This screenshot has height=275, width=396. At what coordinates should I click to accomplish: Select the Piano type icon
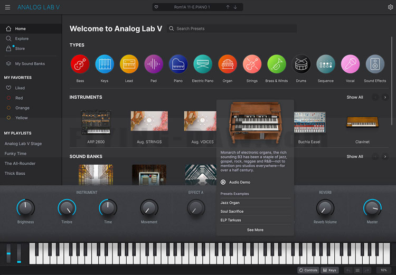pos(178,64)
